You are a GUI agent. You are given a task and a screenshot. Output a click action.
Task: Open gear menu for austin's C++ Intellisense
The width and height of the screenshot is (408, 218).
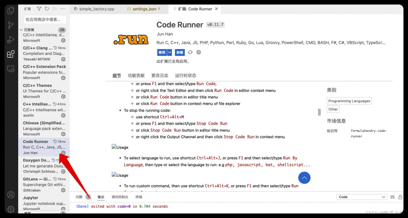63,115
